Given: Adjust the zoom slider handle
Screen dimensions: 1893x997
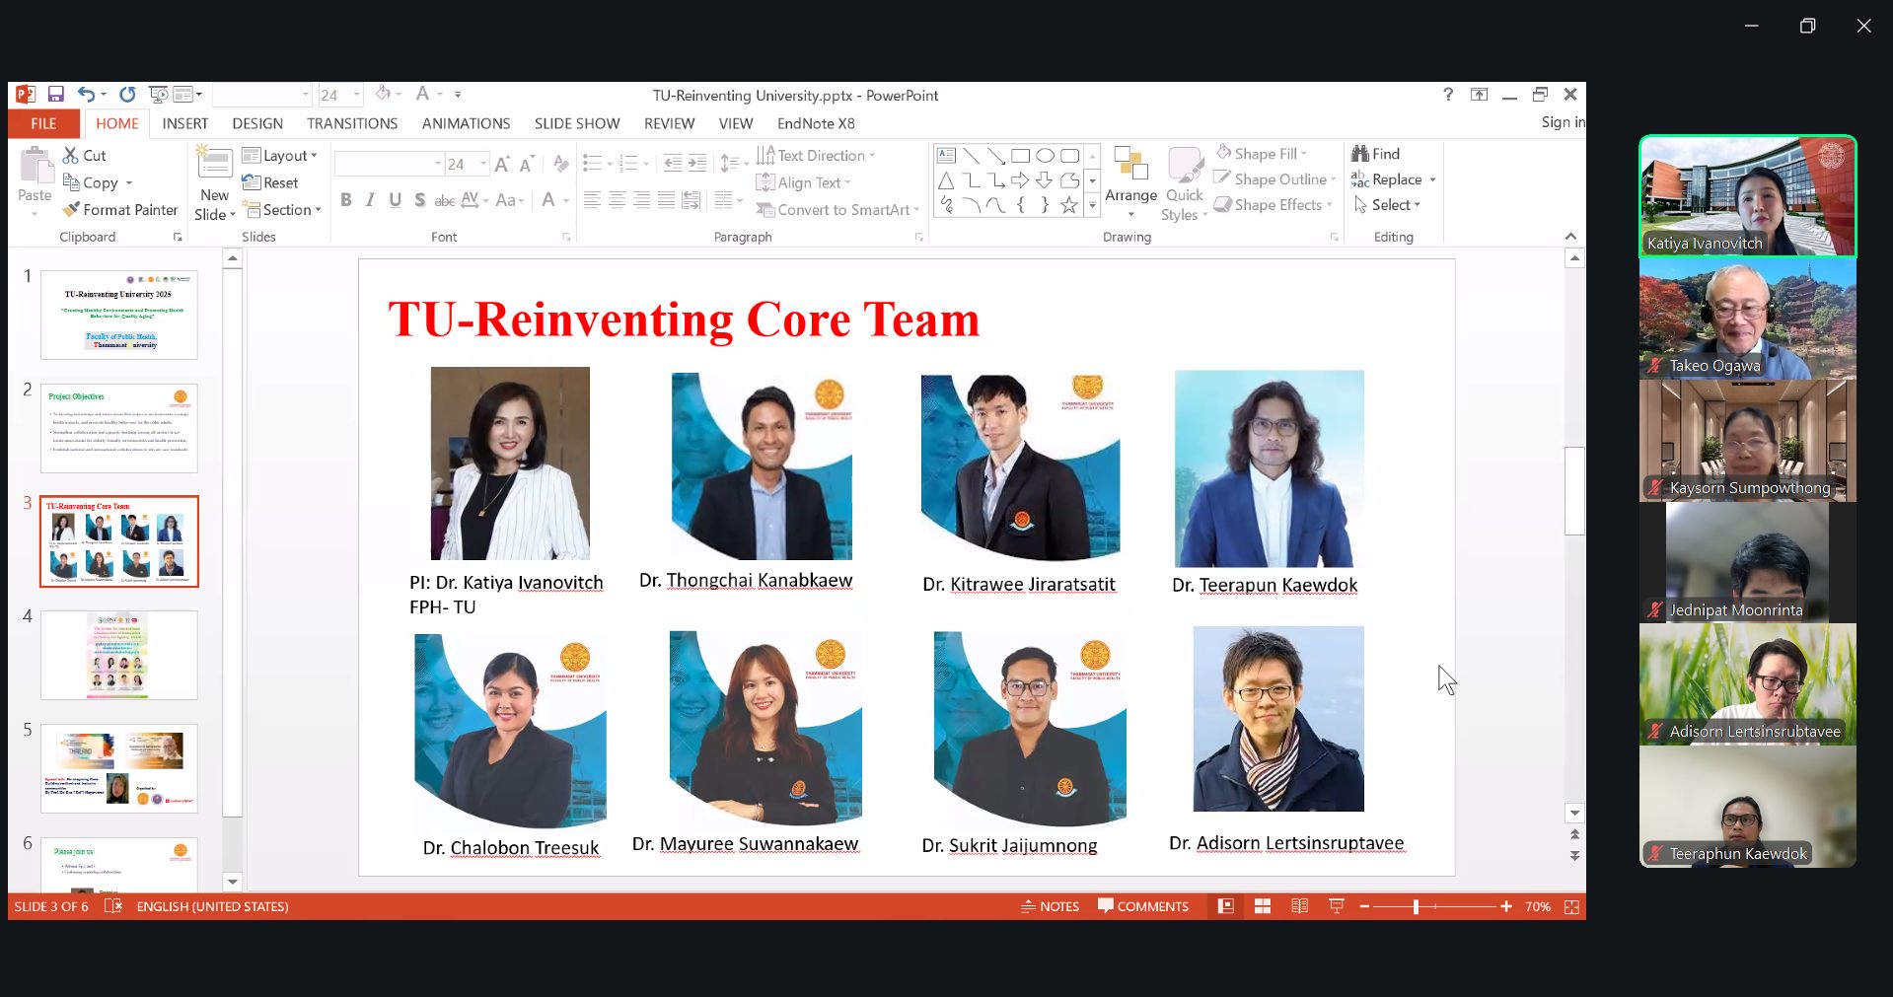Looking at the screenshot, I should [1416, 906].
